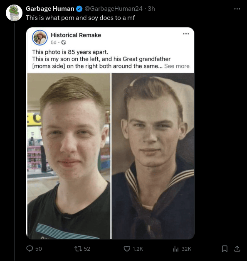Bookmark this tweet
The image size is (247, 261).
pos(225,249)
